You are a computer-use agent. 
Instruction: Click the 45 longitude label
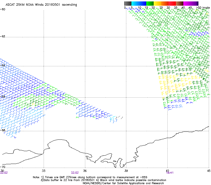[209, 171]
